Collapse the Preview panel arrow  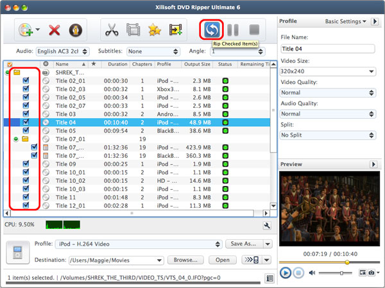pyautogui.click(x=373, y=164)
